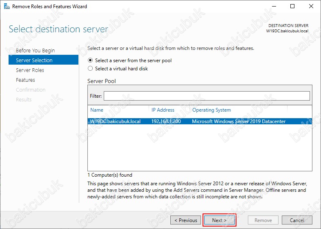Click Next to continue the wizard
Viewport: 321px width, 229px height.
[x=219, y=220]
